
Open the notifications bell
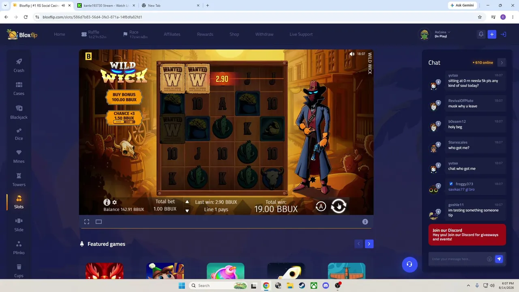[x=481, y=34]
